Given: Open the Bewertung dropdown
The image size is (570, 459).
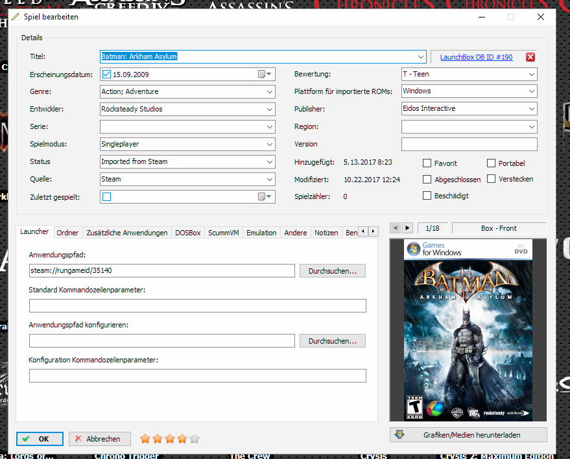Looking at the screenshot, I should [532, 74].
